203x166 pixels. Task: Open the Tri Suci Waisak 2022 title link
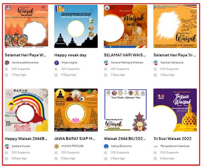[173, 139]
